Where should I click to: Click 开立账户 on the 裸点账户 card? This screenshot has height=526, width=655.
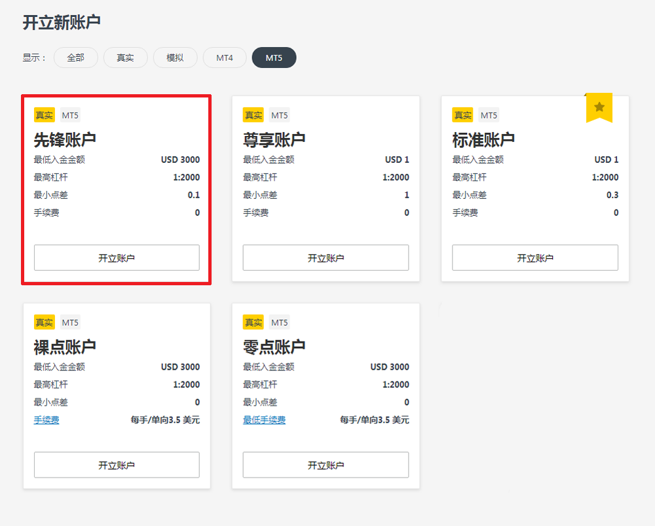(117, 465)
